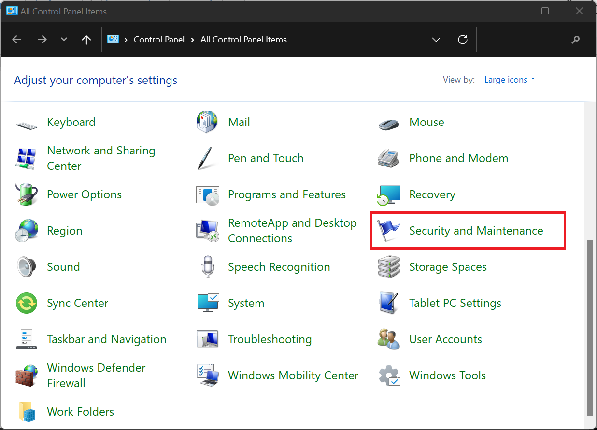Open the Troubleshooting text link

[x=270, y=339]
